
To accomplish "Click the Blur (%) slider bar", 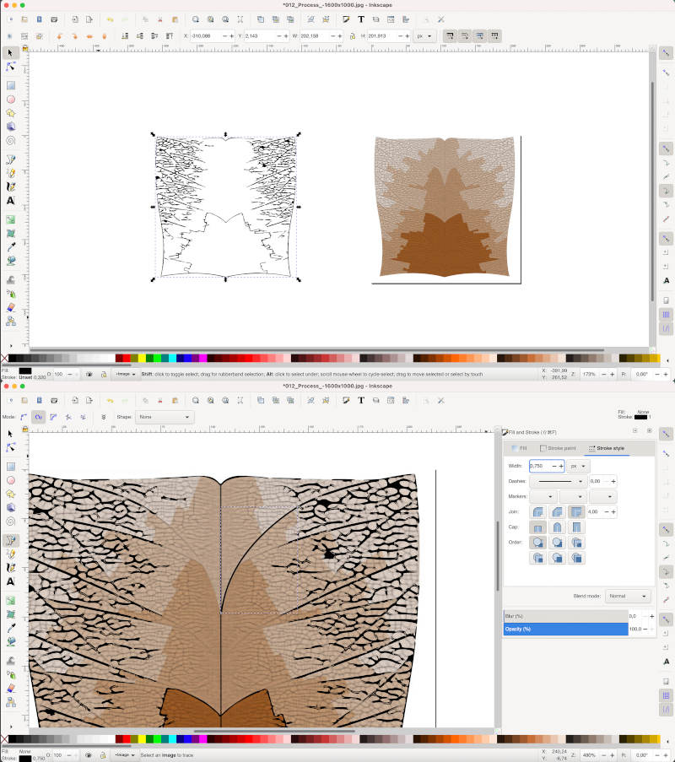I will point(565,616).
